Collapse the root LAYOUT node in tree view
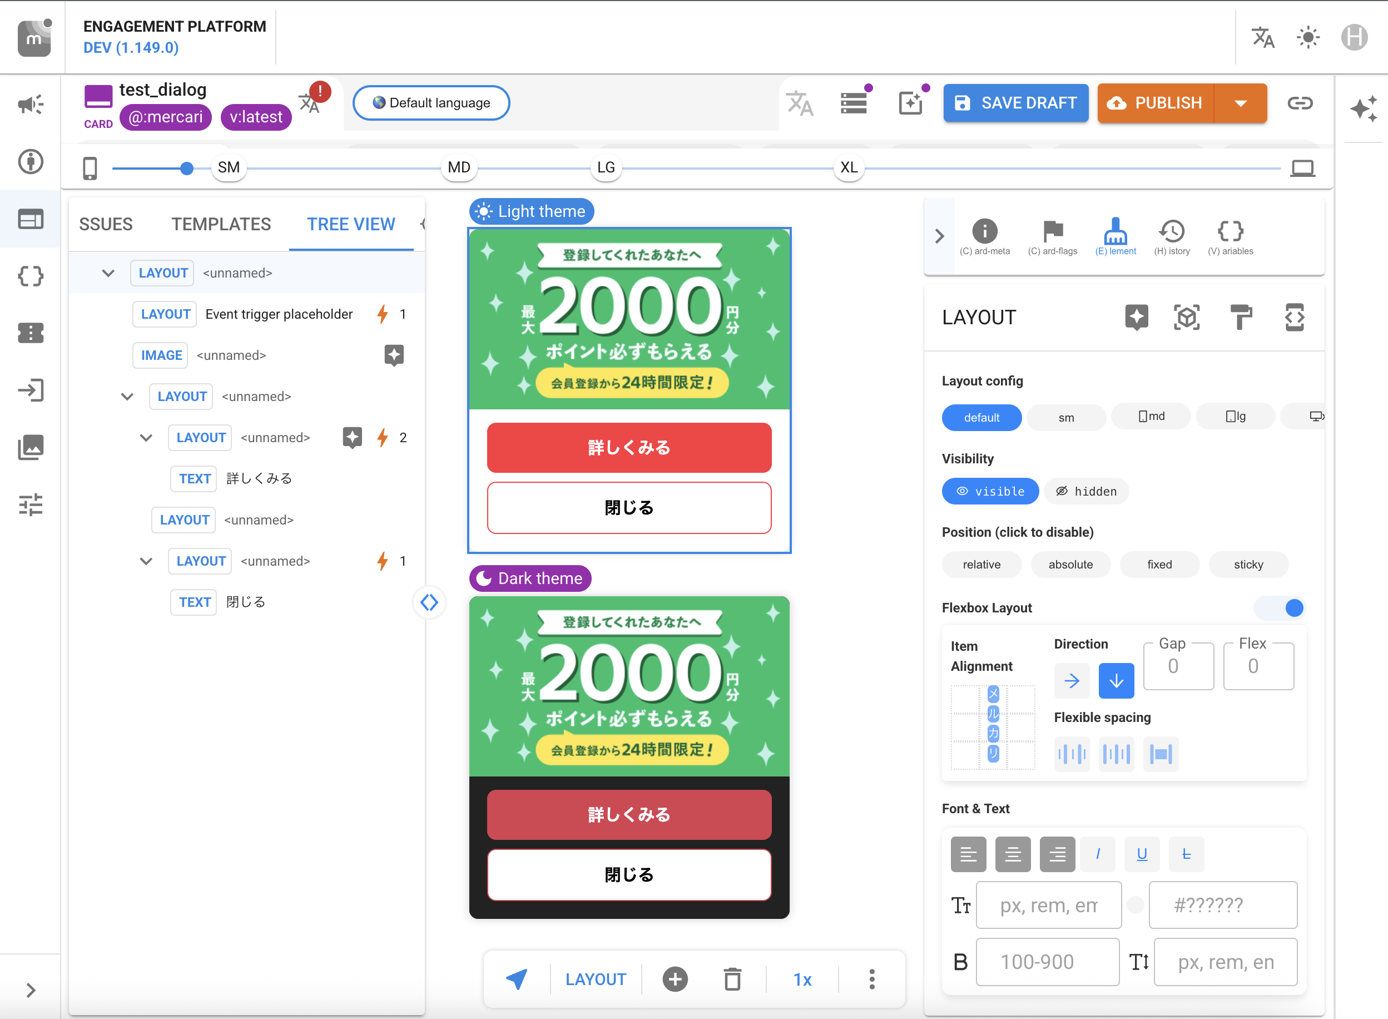Viewport: 1388px width, 1019px height. (x=108, y=273)
